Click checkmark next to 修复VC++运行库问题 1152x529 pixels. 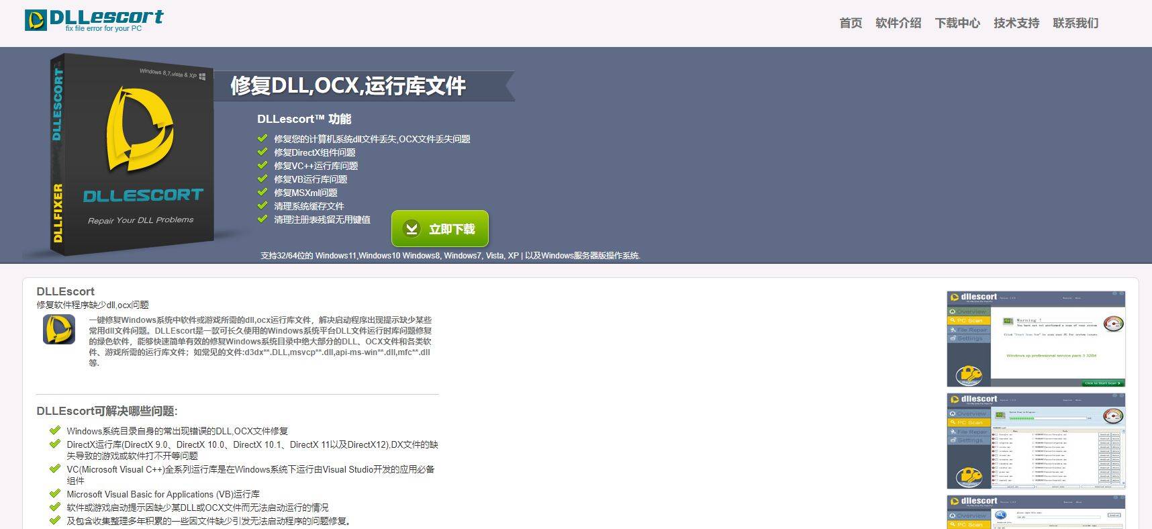262,165
